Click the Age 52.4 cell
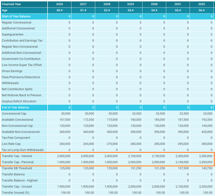The height and width of the screenshot is (196, 215). [x=107, y=10]
